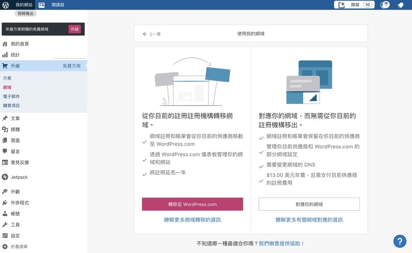Select 網域 in the upgrade submenu
This screenshot has width=412, height=253.
tap(7, 87)
